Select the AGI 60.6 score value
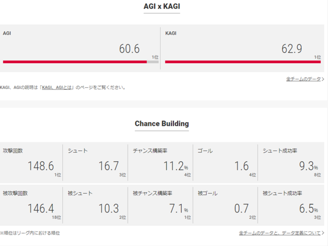The image size is (328, 246). pos(129,49)
